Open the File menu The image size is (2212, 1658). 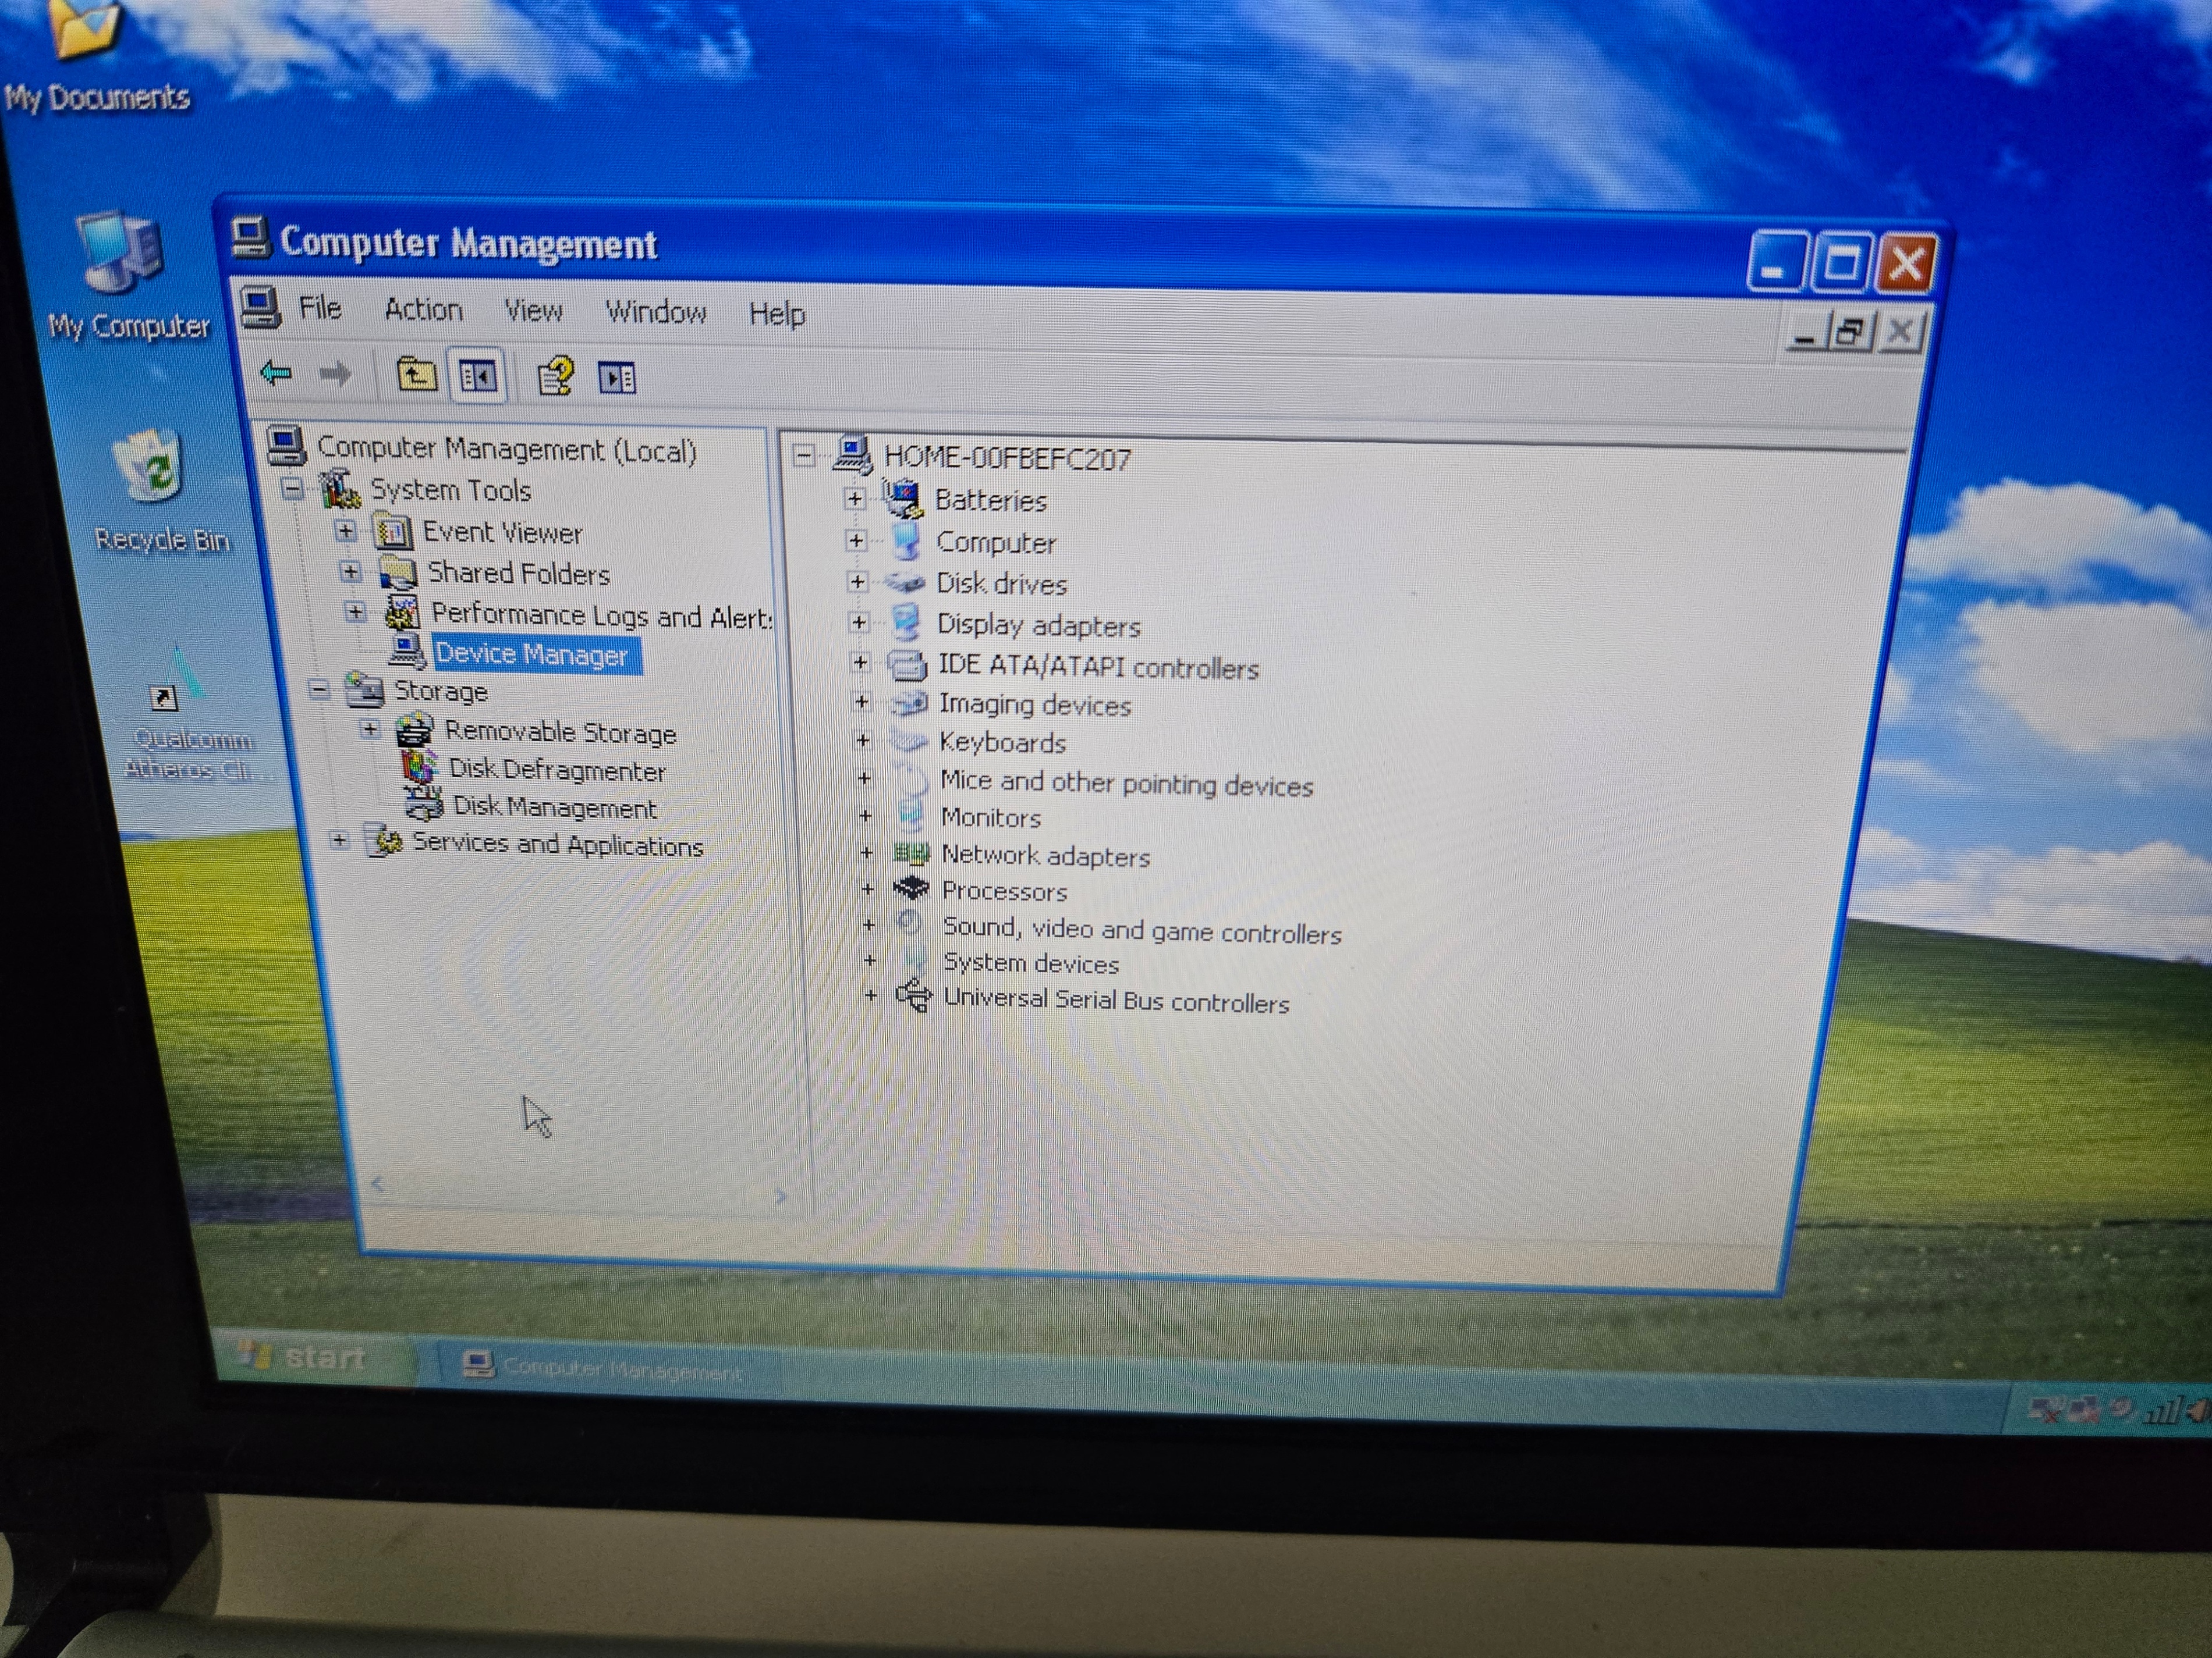[x=320, y=308]
